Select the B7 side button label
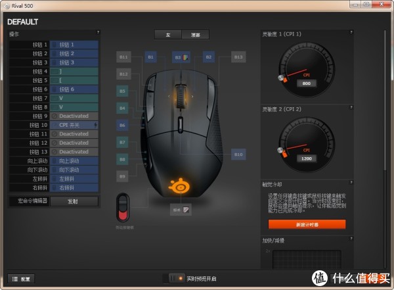 point(122,142)
